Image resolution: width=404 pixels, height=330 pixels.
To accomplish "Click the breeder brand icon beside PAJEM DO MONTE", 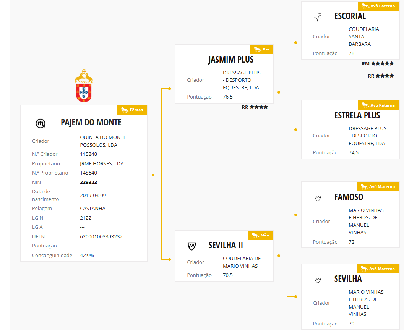I will point(41,123).
